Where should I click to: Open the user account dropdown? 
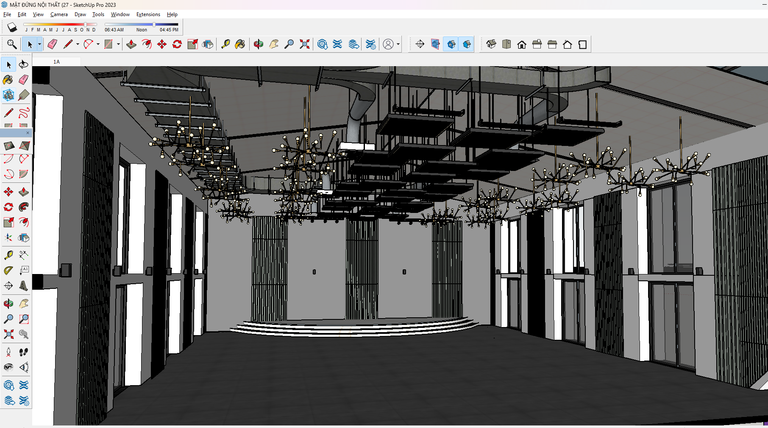pos(398,44)
